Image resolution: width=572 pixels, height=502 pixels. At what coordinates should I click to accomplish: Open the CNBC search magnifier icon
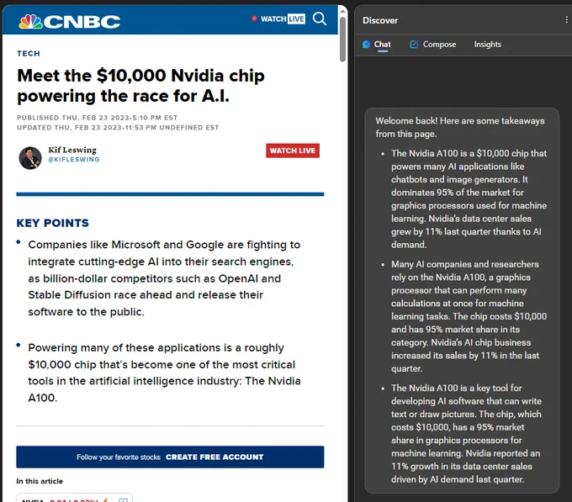pyautogui.click(x=319, y=18)
